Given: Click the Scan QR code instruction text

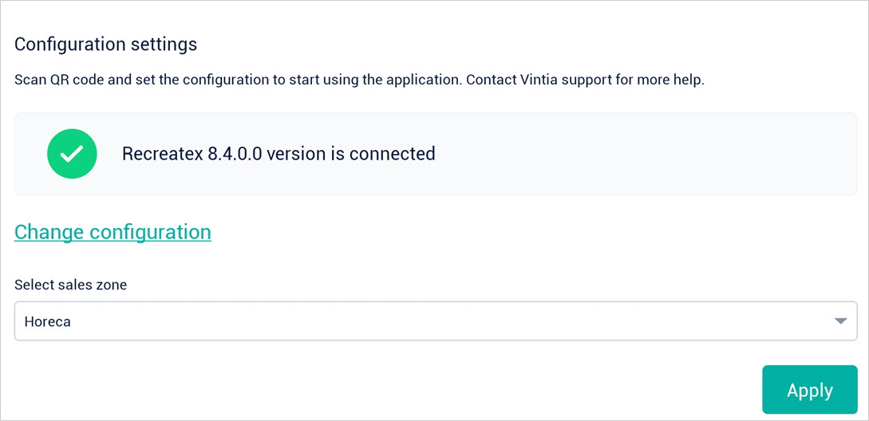Looking at the screenshot, I should [238, 81].
